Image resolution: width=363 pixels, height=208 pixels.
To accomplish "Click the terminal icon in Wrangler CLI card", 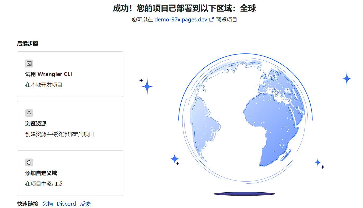I will tap(29, 64).
